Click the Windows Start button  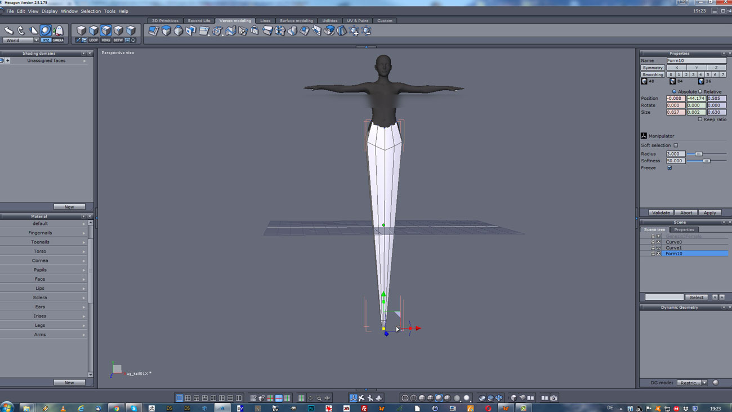pos(7,407)
